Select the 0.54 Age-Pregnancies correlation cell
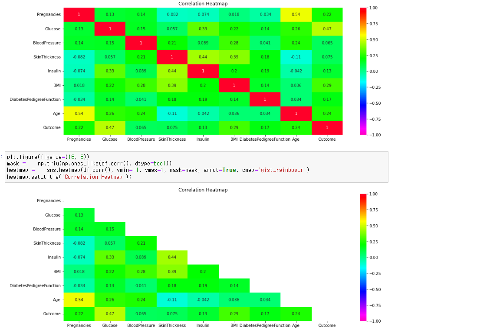This screenshot has height=333, width=500. point(79,113)
